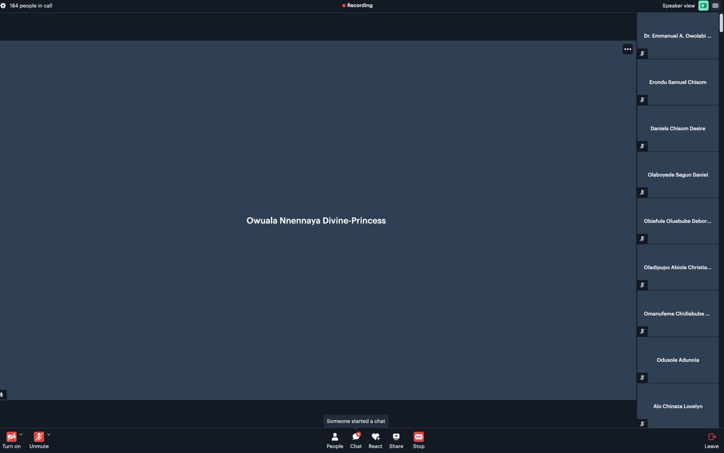This screenshot has width=724, height=453.
Task: Open the People panel
Action: [x=335, y=440]
